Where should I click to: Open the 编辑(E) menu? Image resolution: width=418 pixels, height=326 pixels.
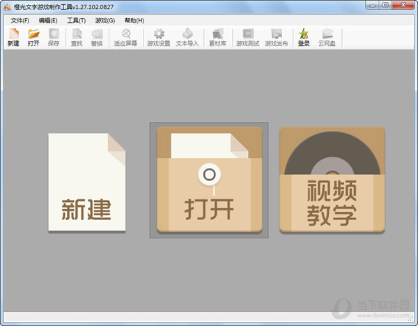48,20
